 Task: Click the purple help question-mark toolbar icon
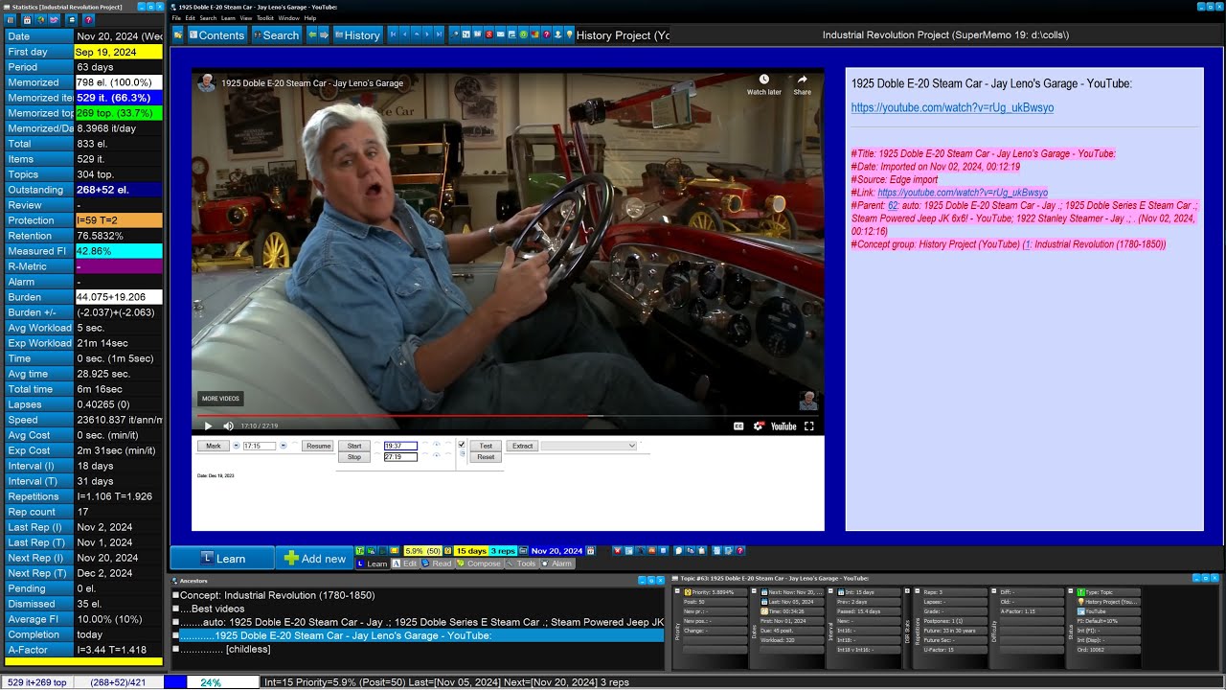click(x=546, y=35)
